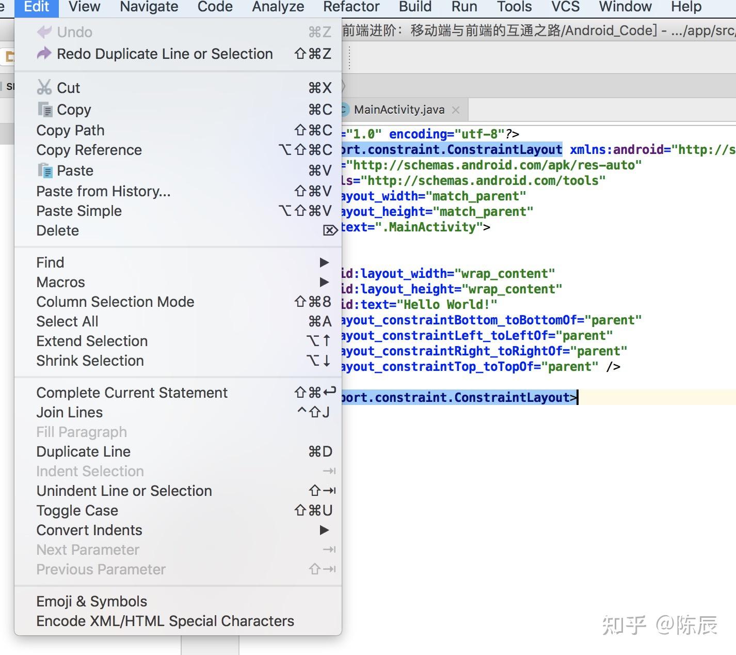This screenshot has height=655, width=736.
Task: Open the View menu
Action: pyautogui.click(x=85, y=7)
